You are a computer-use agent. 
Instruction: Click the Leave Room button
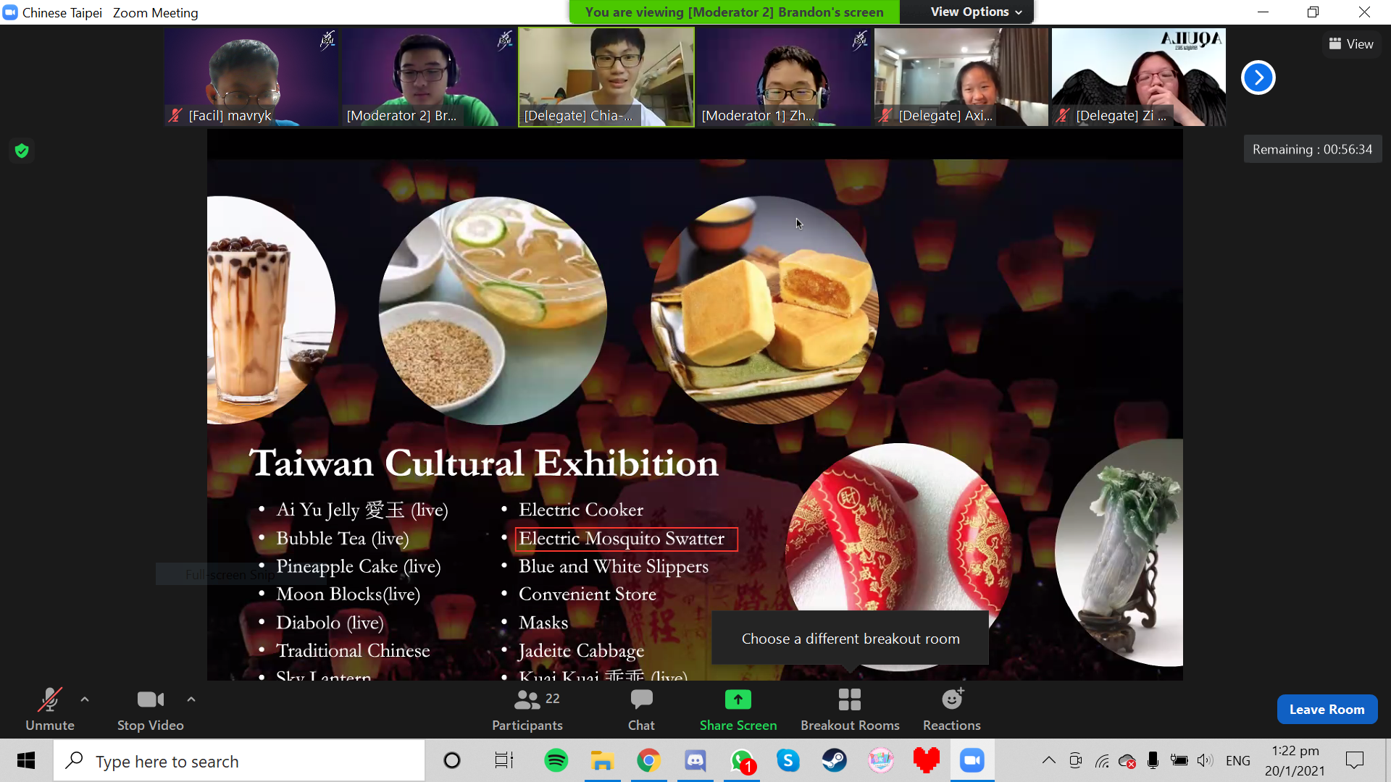click(1327, 710)
